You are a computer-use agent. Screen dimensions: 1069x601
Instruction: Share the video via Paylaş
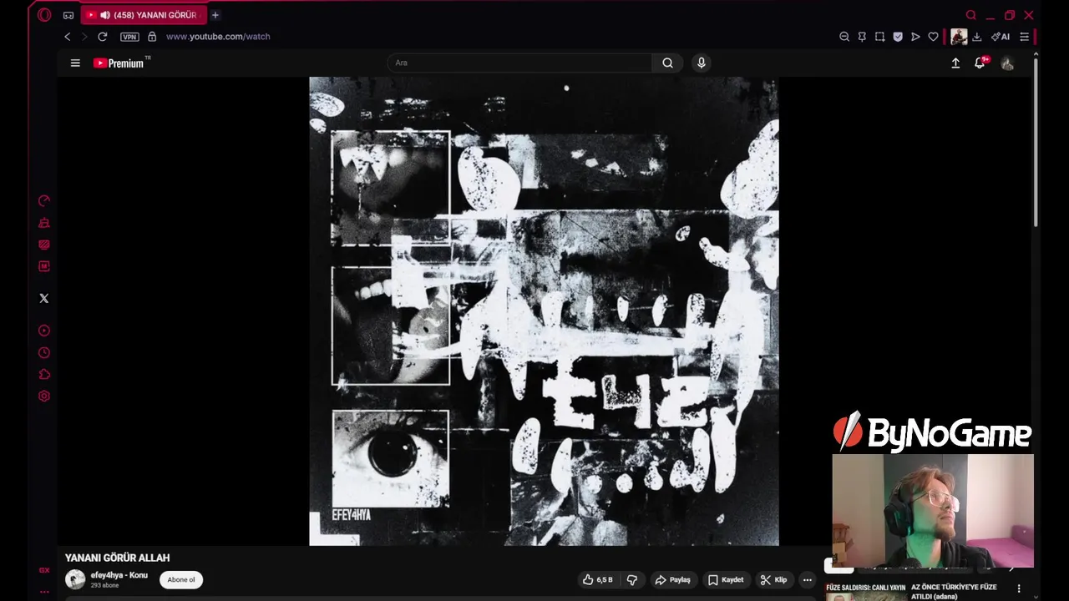672,580
